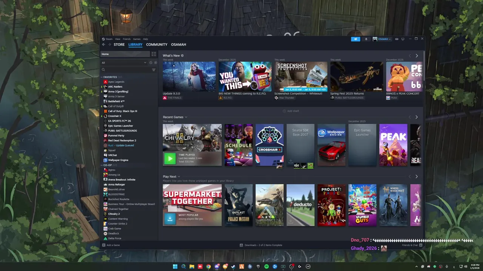Open Screenshot Competition Whiteout news thumbnail

tap(301, 76)
